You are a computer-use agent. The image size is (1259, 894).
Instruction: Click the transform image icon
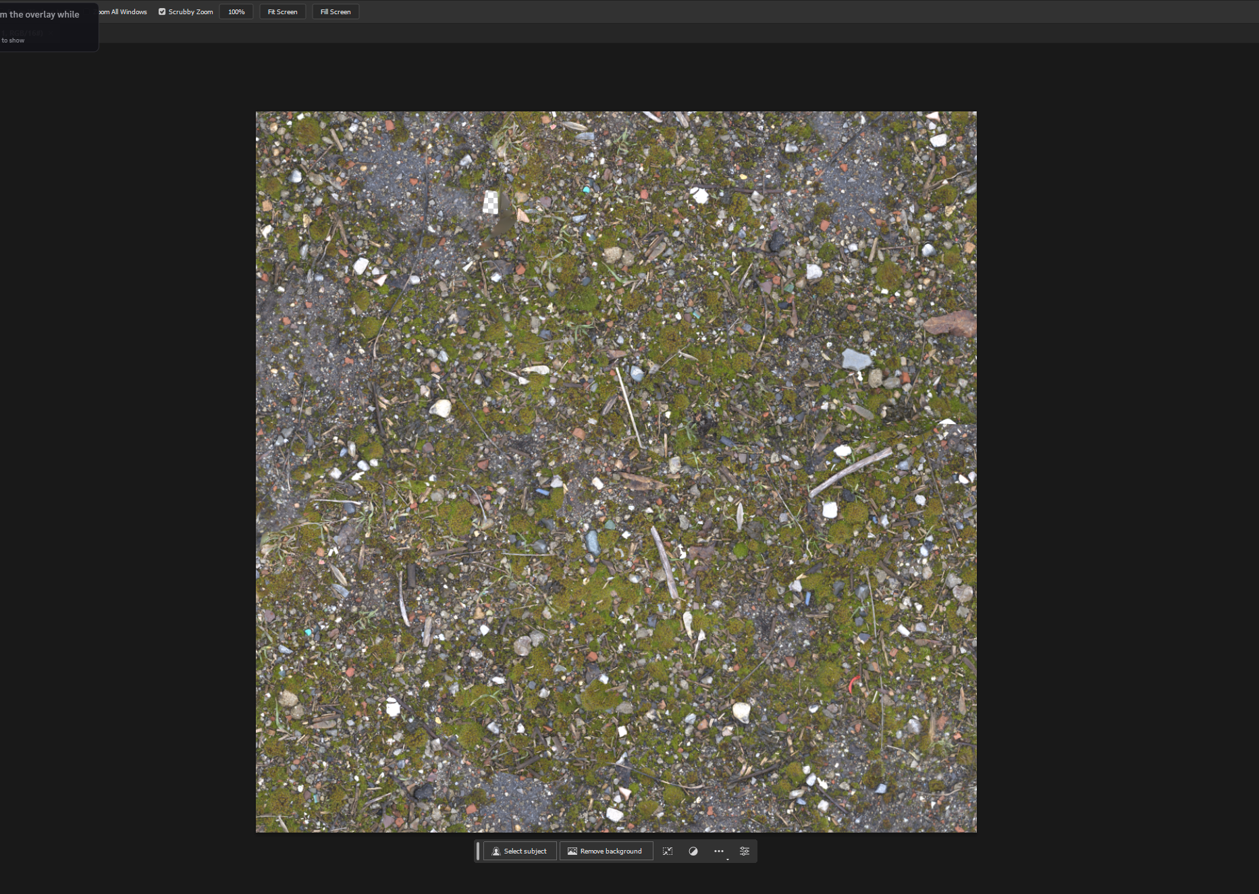pos(668,851)
